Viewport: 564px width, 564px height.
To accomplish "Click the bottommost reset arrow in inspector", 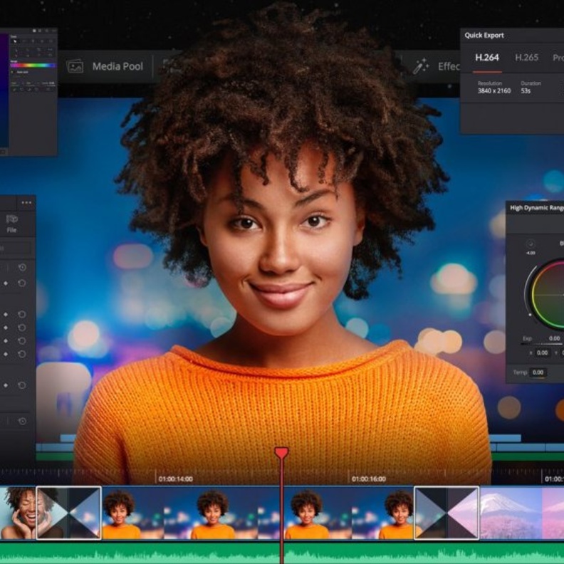I will (x=22, y=421).
